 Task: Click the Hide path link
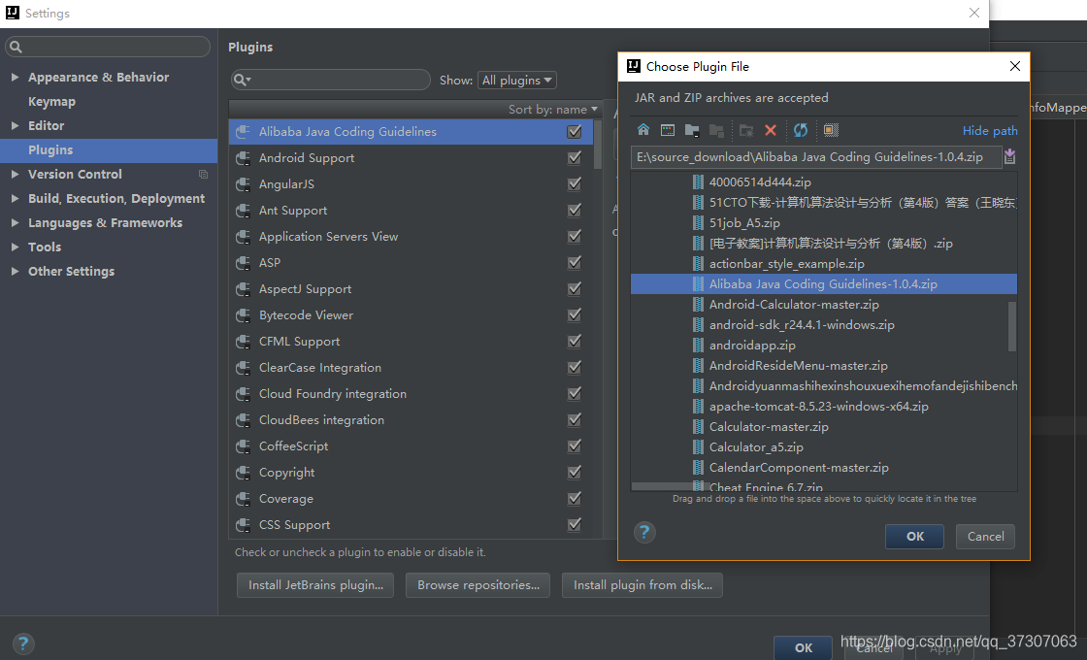coord(990,130)
